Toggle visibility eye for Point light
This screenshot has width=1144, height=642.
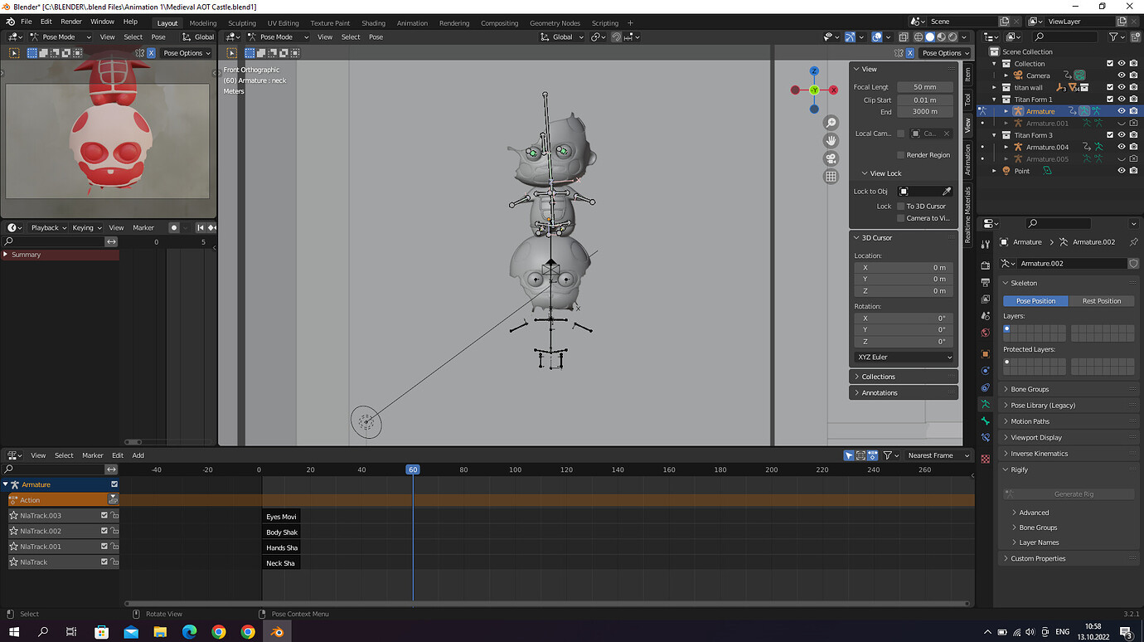pyautogui.click(x=1122, y=171)
